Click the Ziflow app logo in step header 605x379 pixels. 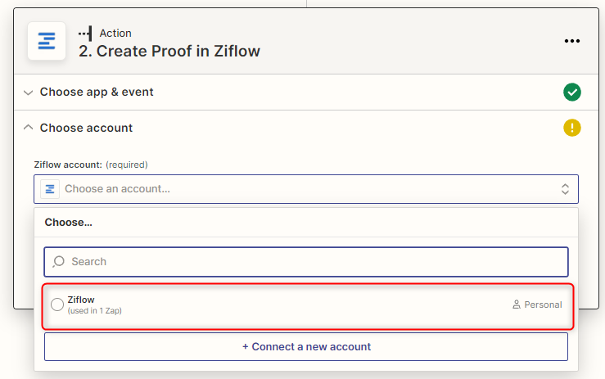tap(47, 42)
